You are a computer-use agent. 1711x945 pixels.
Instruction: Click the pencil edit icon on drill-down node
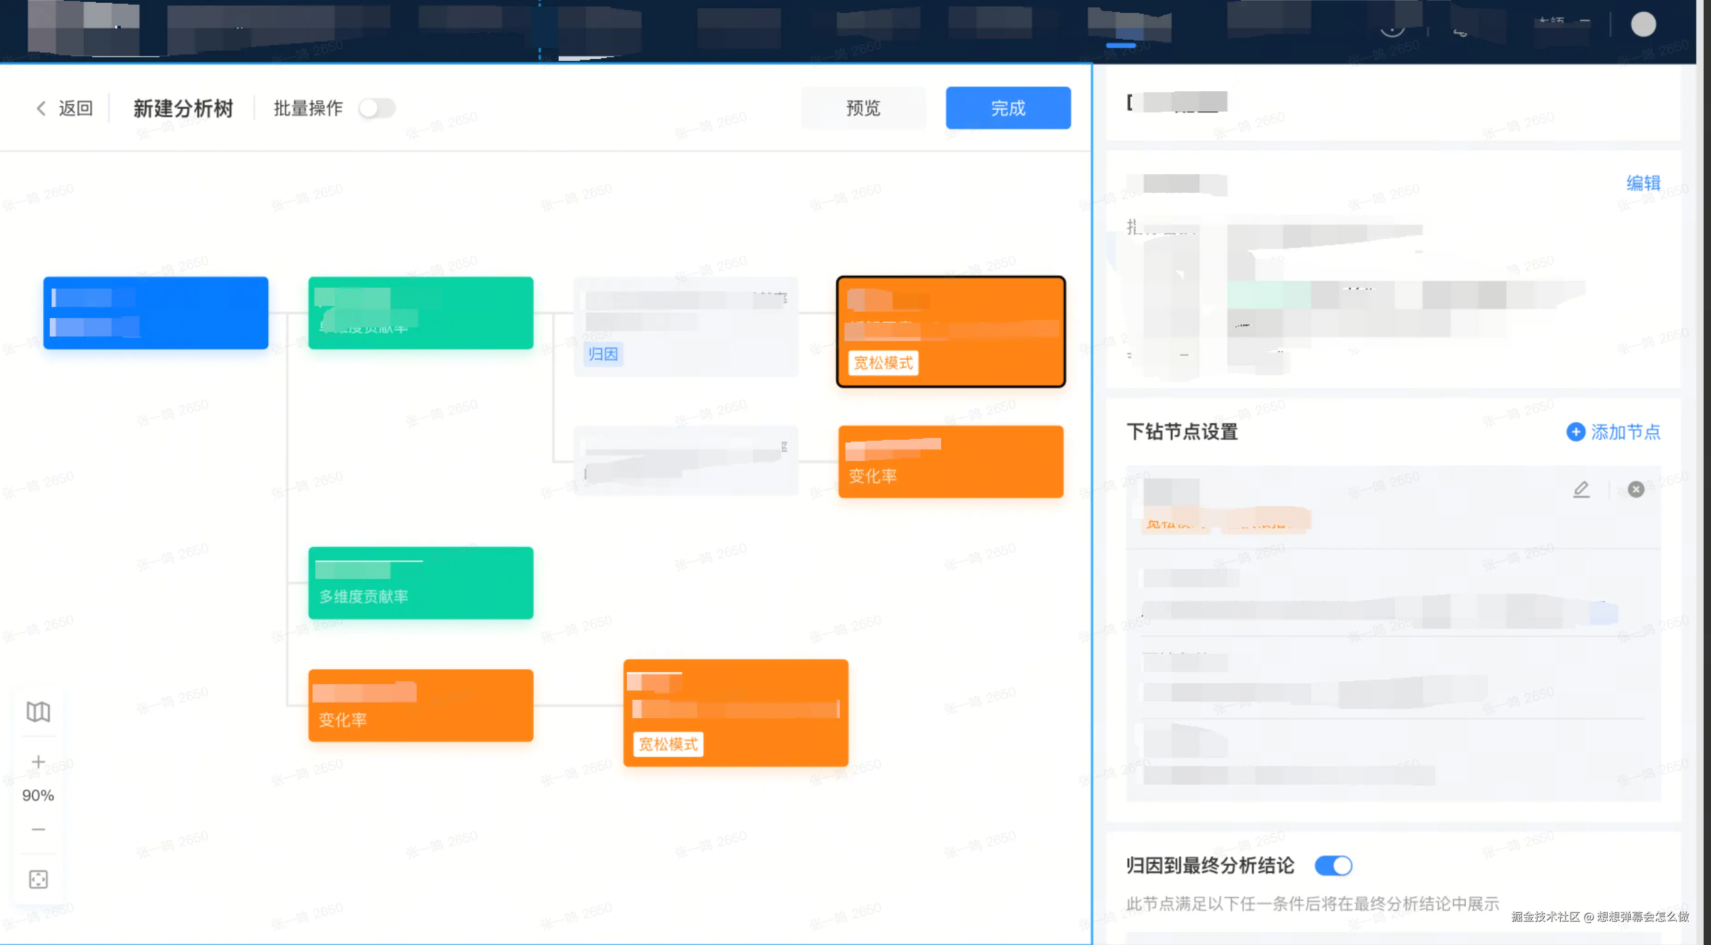pos(1581,490)
